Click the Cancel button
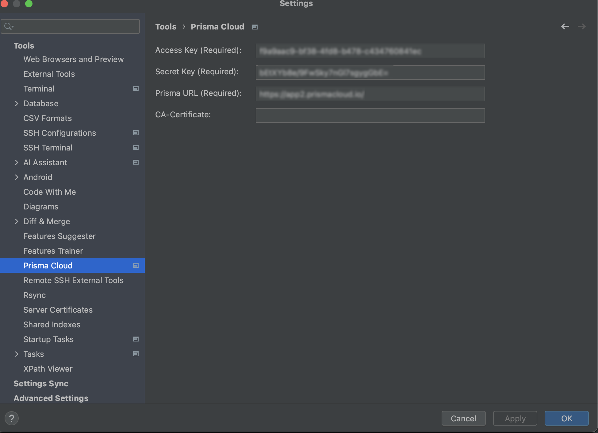Viewport: 598px width, 433px height. (x=463, y=418)
